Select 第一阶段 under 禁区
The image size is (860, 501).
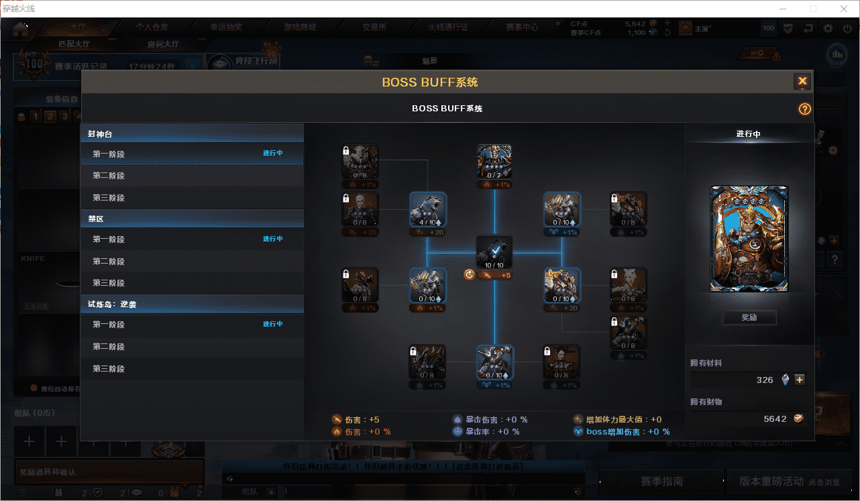click(x=192, y=239)
